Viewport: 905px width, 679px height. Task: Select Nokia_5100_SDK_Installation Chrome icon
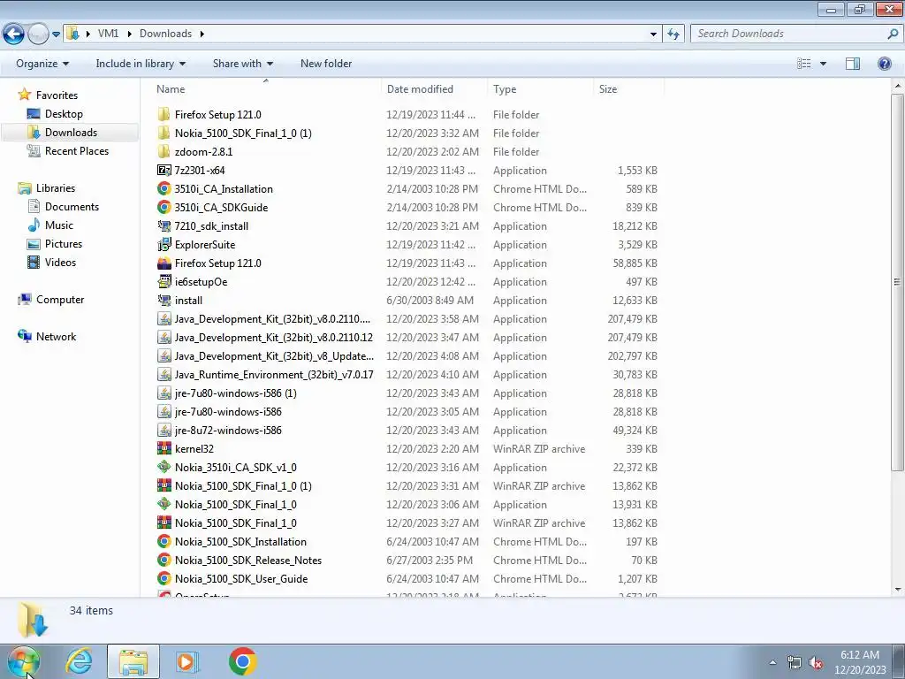(164, 542)
